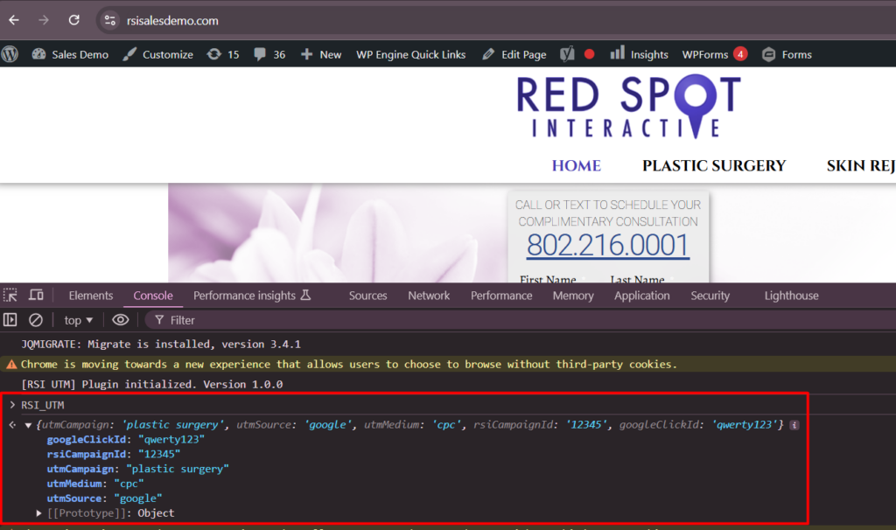
Task: Expand the [[Prototype]] Object entry
Action: pos(38,513)
